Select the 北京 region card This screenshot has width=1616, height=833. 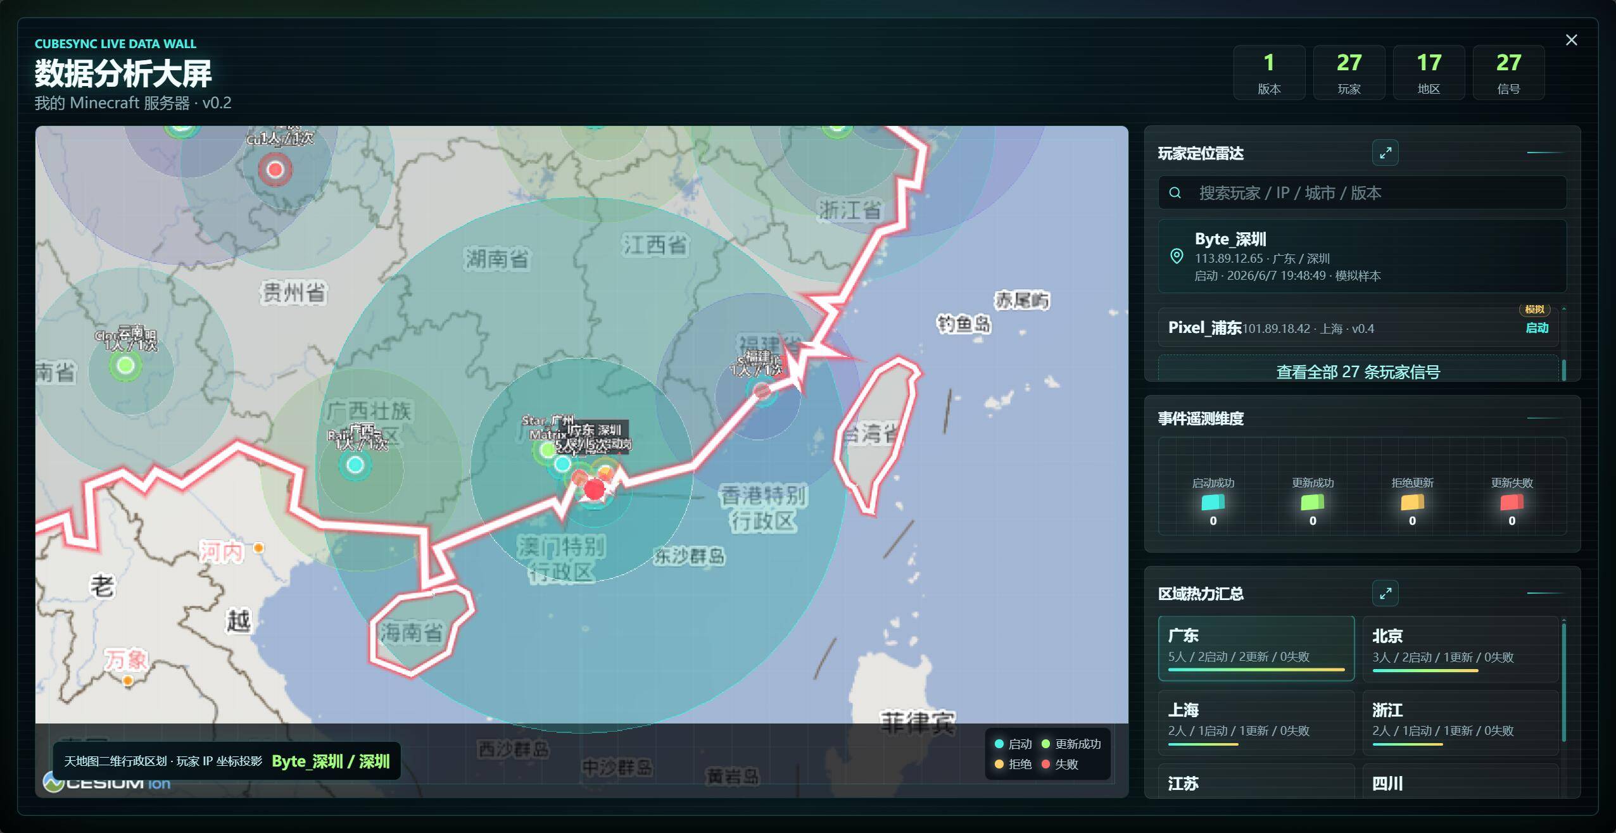(1460, 648)
